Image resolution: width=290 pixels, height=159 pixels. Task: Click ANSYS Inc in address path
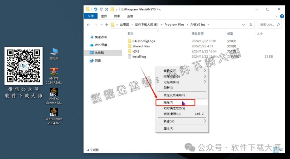point(198,25)
